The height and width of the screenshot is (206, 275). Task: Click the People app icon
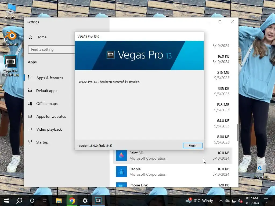point(121,172)
